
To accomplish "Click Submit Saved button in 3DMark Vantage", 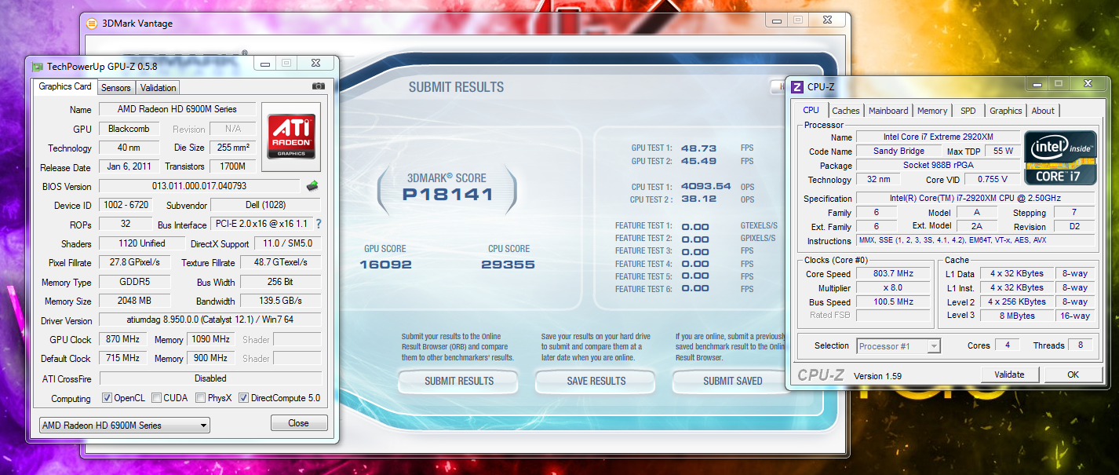I will click(x=733, y=381).
